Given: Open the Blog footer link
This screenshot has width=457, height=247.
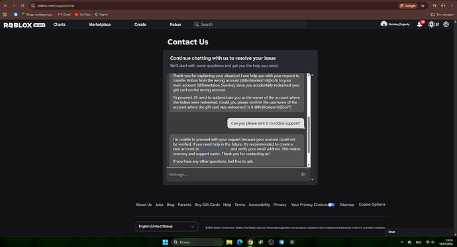Looking at the screenshot, I should 170,205.
